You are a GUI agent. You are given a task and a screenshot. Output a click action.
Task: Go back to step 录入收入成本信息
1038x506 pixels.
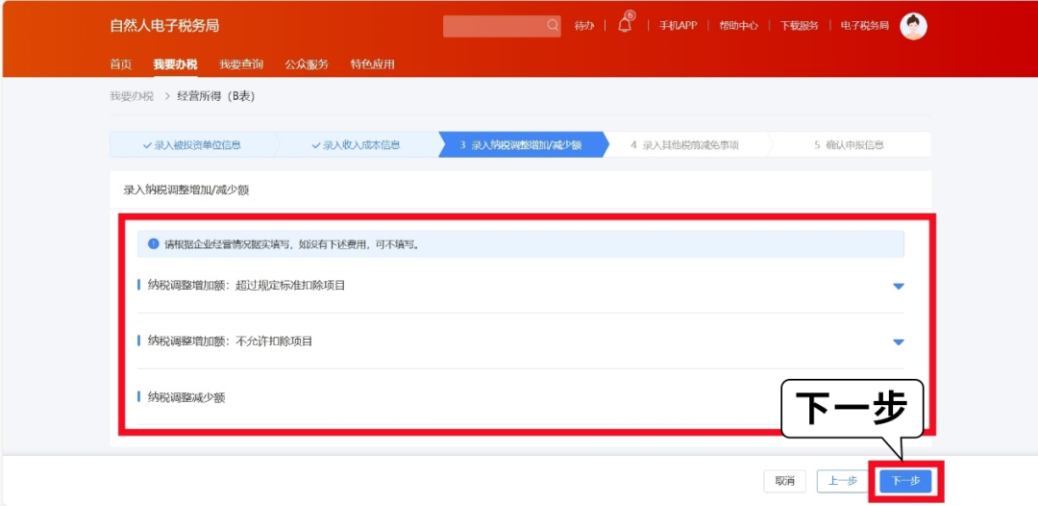[x=356, y=145]
